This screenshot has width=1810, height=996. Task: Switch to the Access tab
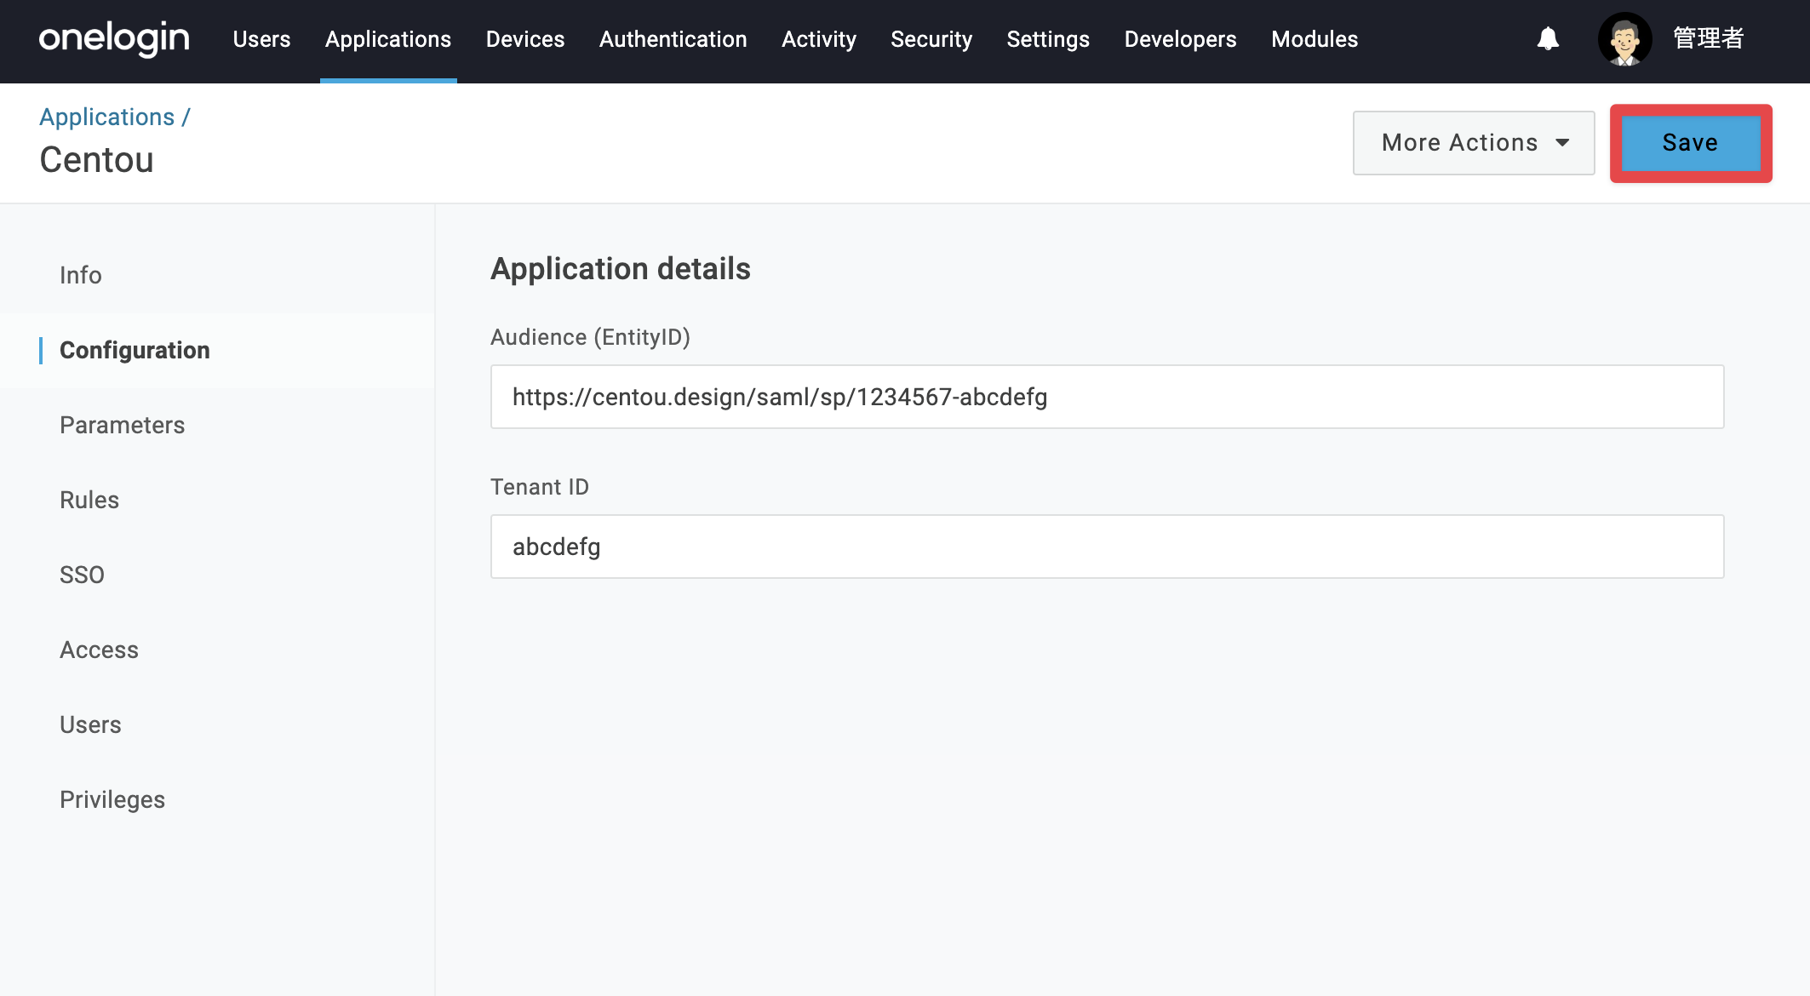coord(99,650)
